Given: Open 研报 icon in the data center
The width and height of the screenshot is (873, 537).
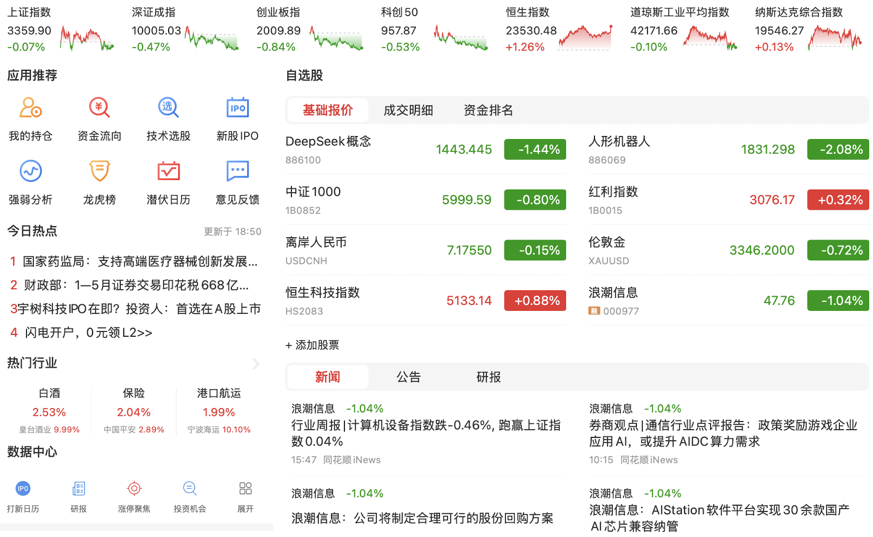Looking at the screenshot, I should (79, 489).
